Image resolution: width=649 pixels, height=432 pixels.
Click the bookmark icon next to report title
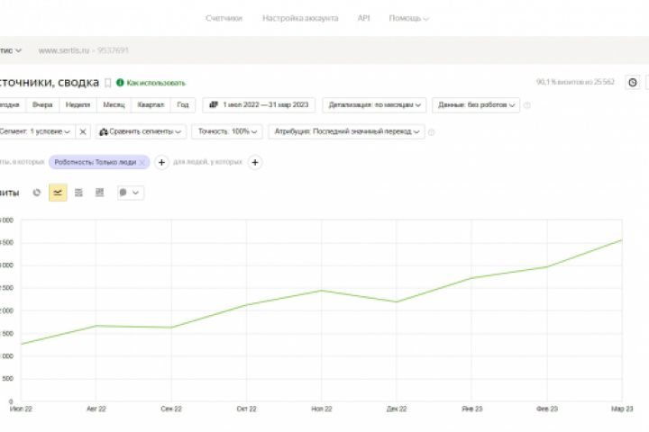click(107, 83)
